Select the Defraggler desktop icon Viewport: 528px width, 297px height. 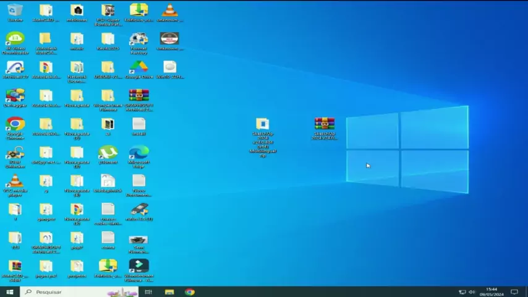click(15, 96)
